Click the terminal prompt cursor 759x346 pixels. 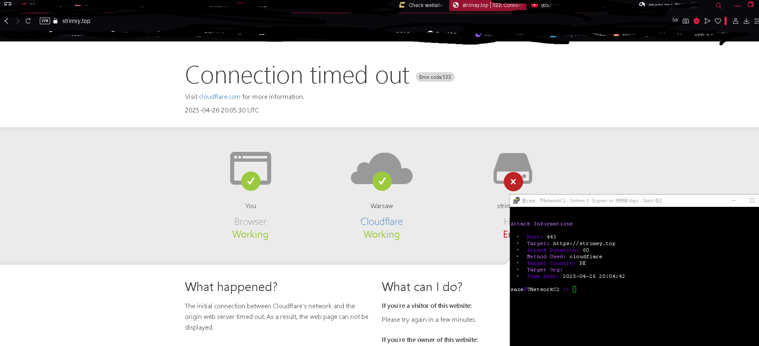click(x=574, y=289)
